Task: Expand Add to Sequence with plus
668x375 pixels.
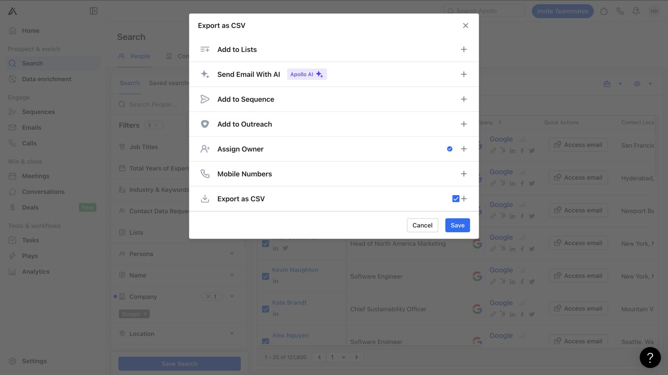Action: pos(464,99)
